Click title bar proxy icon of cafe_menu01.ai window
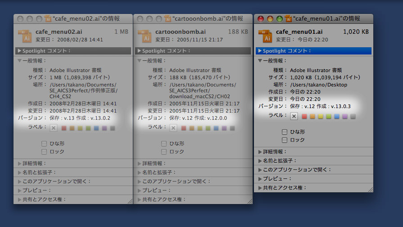Screen dimensions: 403x227 pyautogui.click(x=288, y=18)
